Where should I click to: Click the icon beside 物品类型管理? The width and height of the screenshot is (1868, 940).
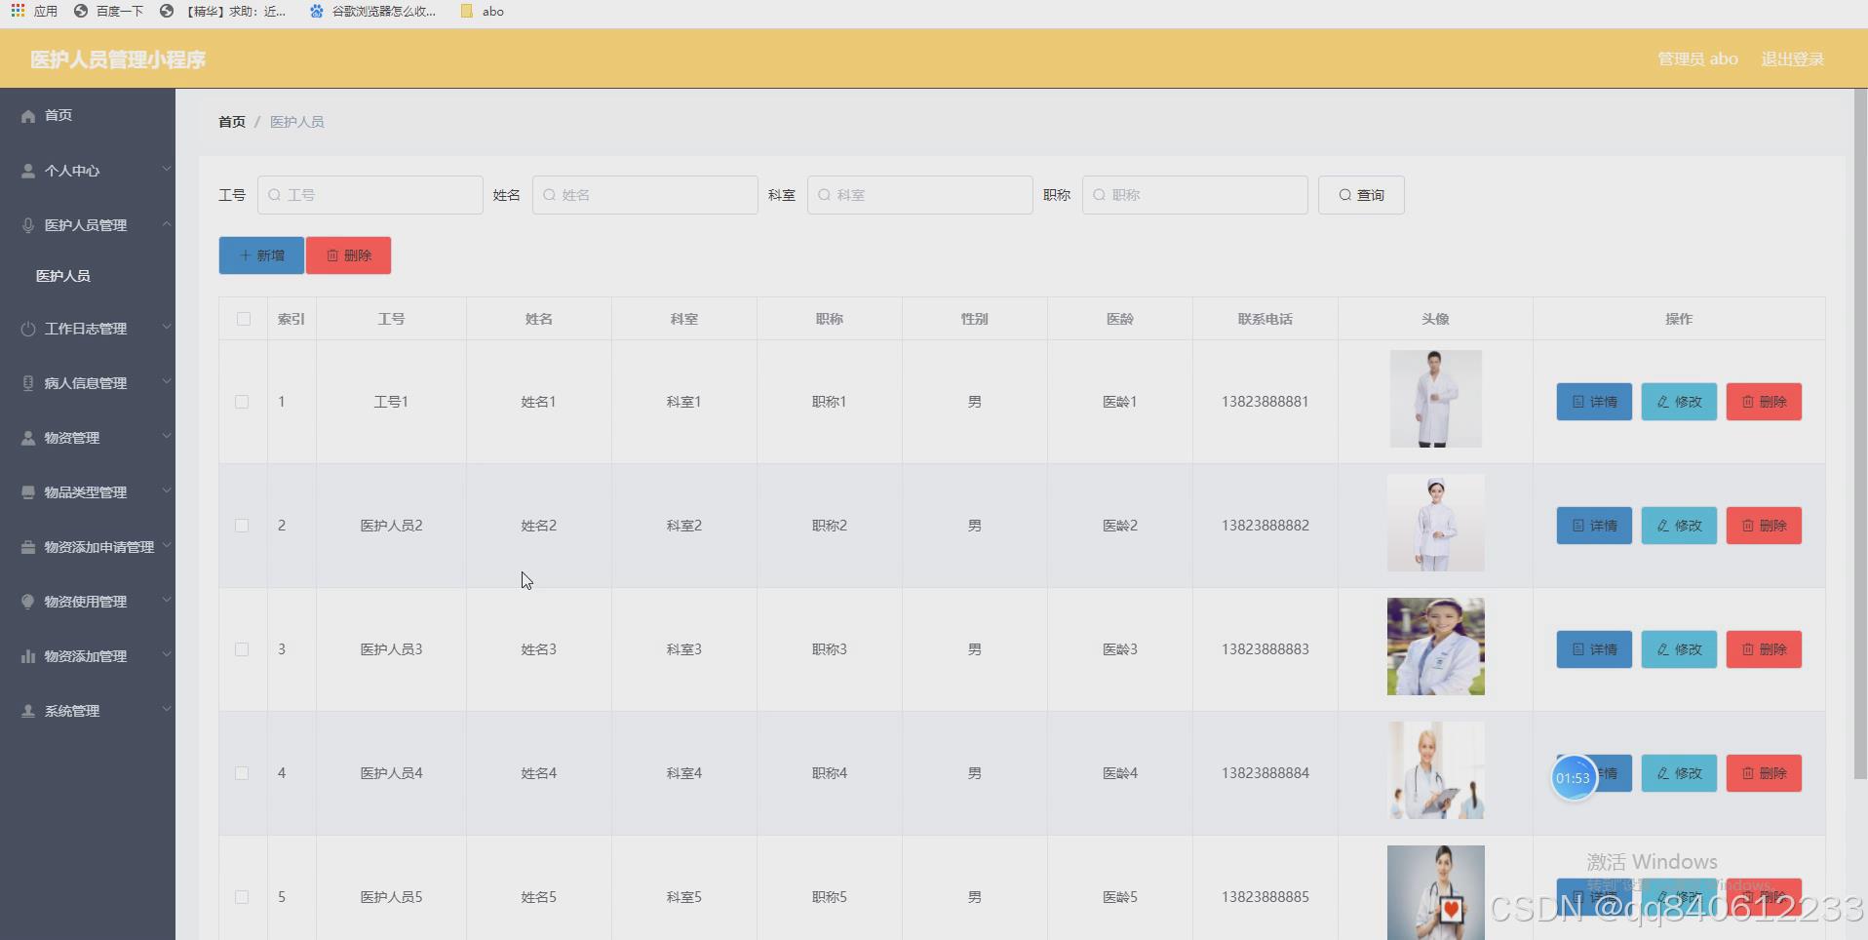(x=28, y=492)
